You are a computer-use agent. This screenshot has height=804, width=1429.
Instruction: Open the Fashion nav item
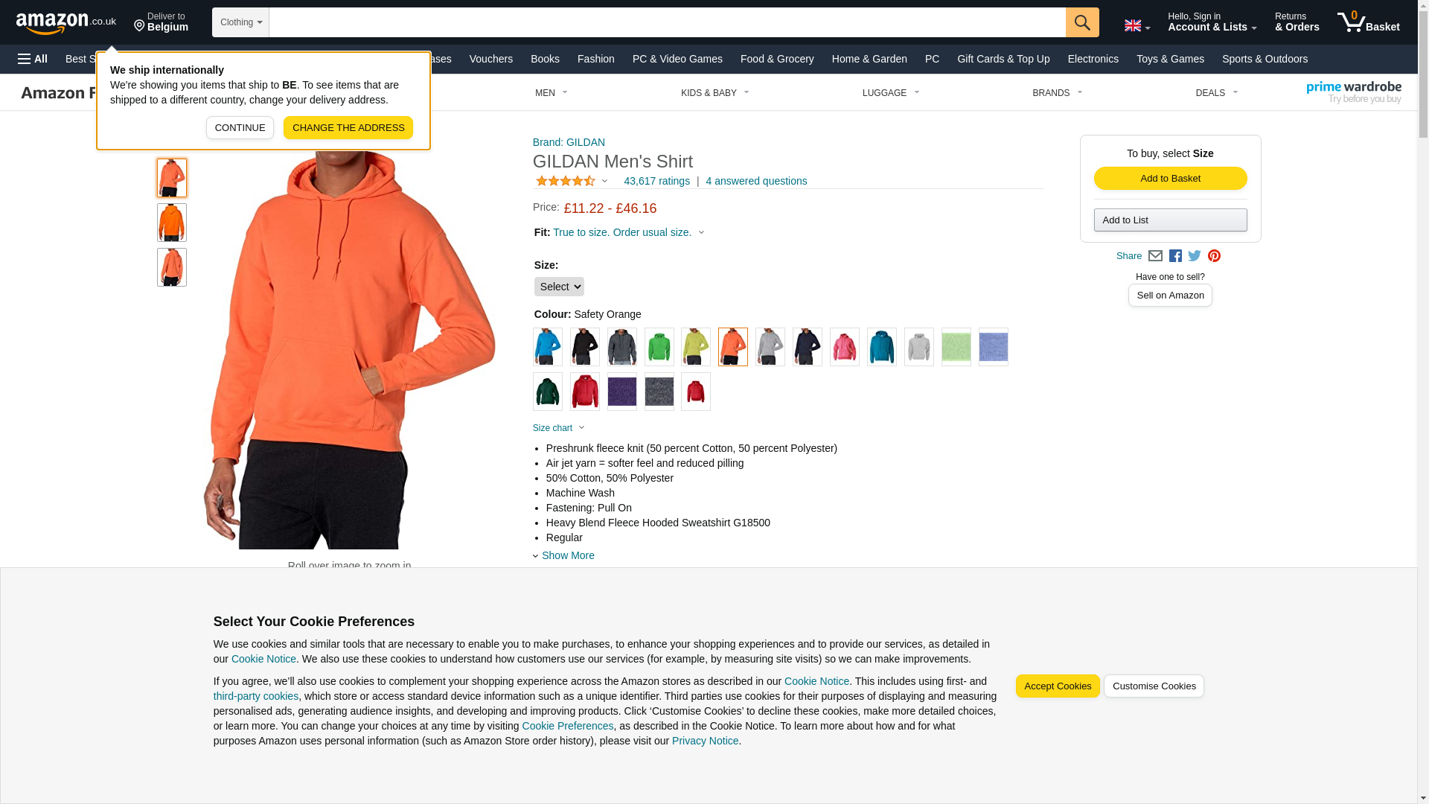point(596,59)
